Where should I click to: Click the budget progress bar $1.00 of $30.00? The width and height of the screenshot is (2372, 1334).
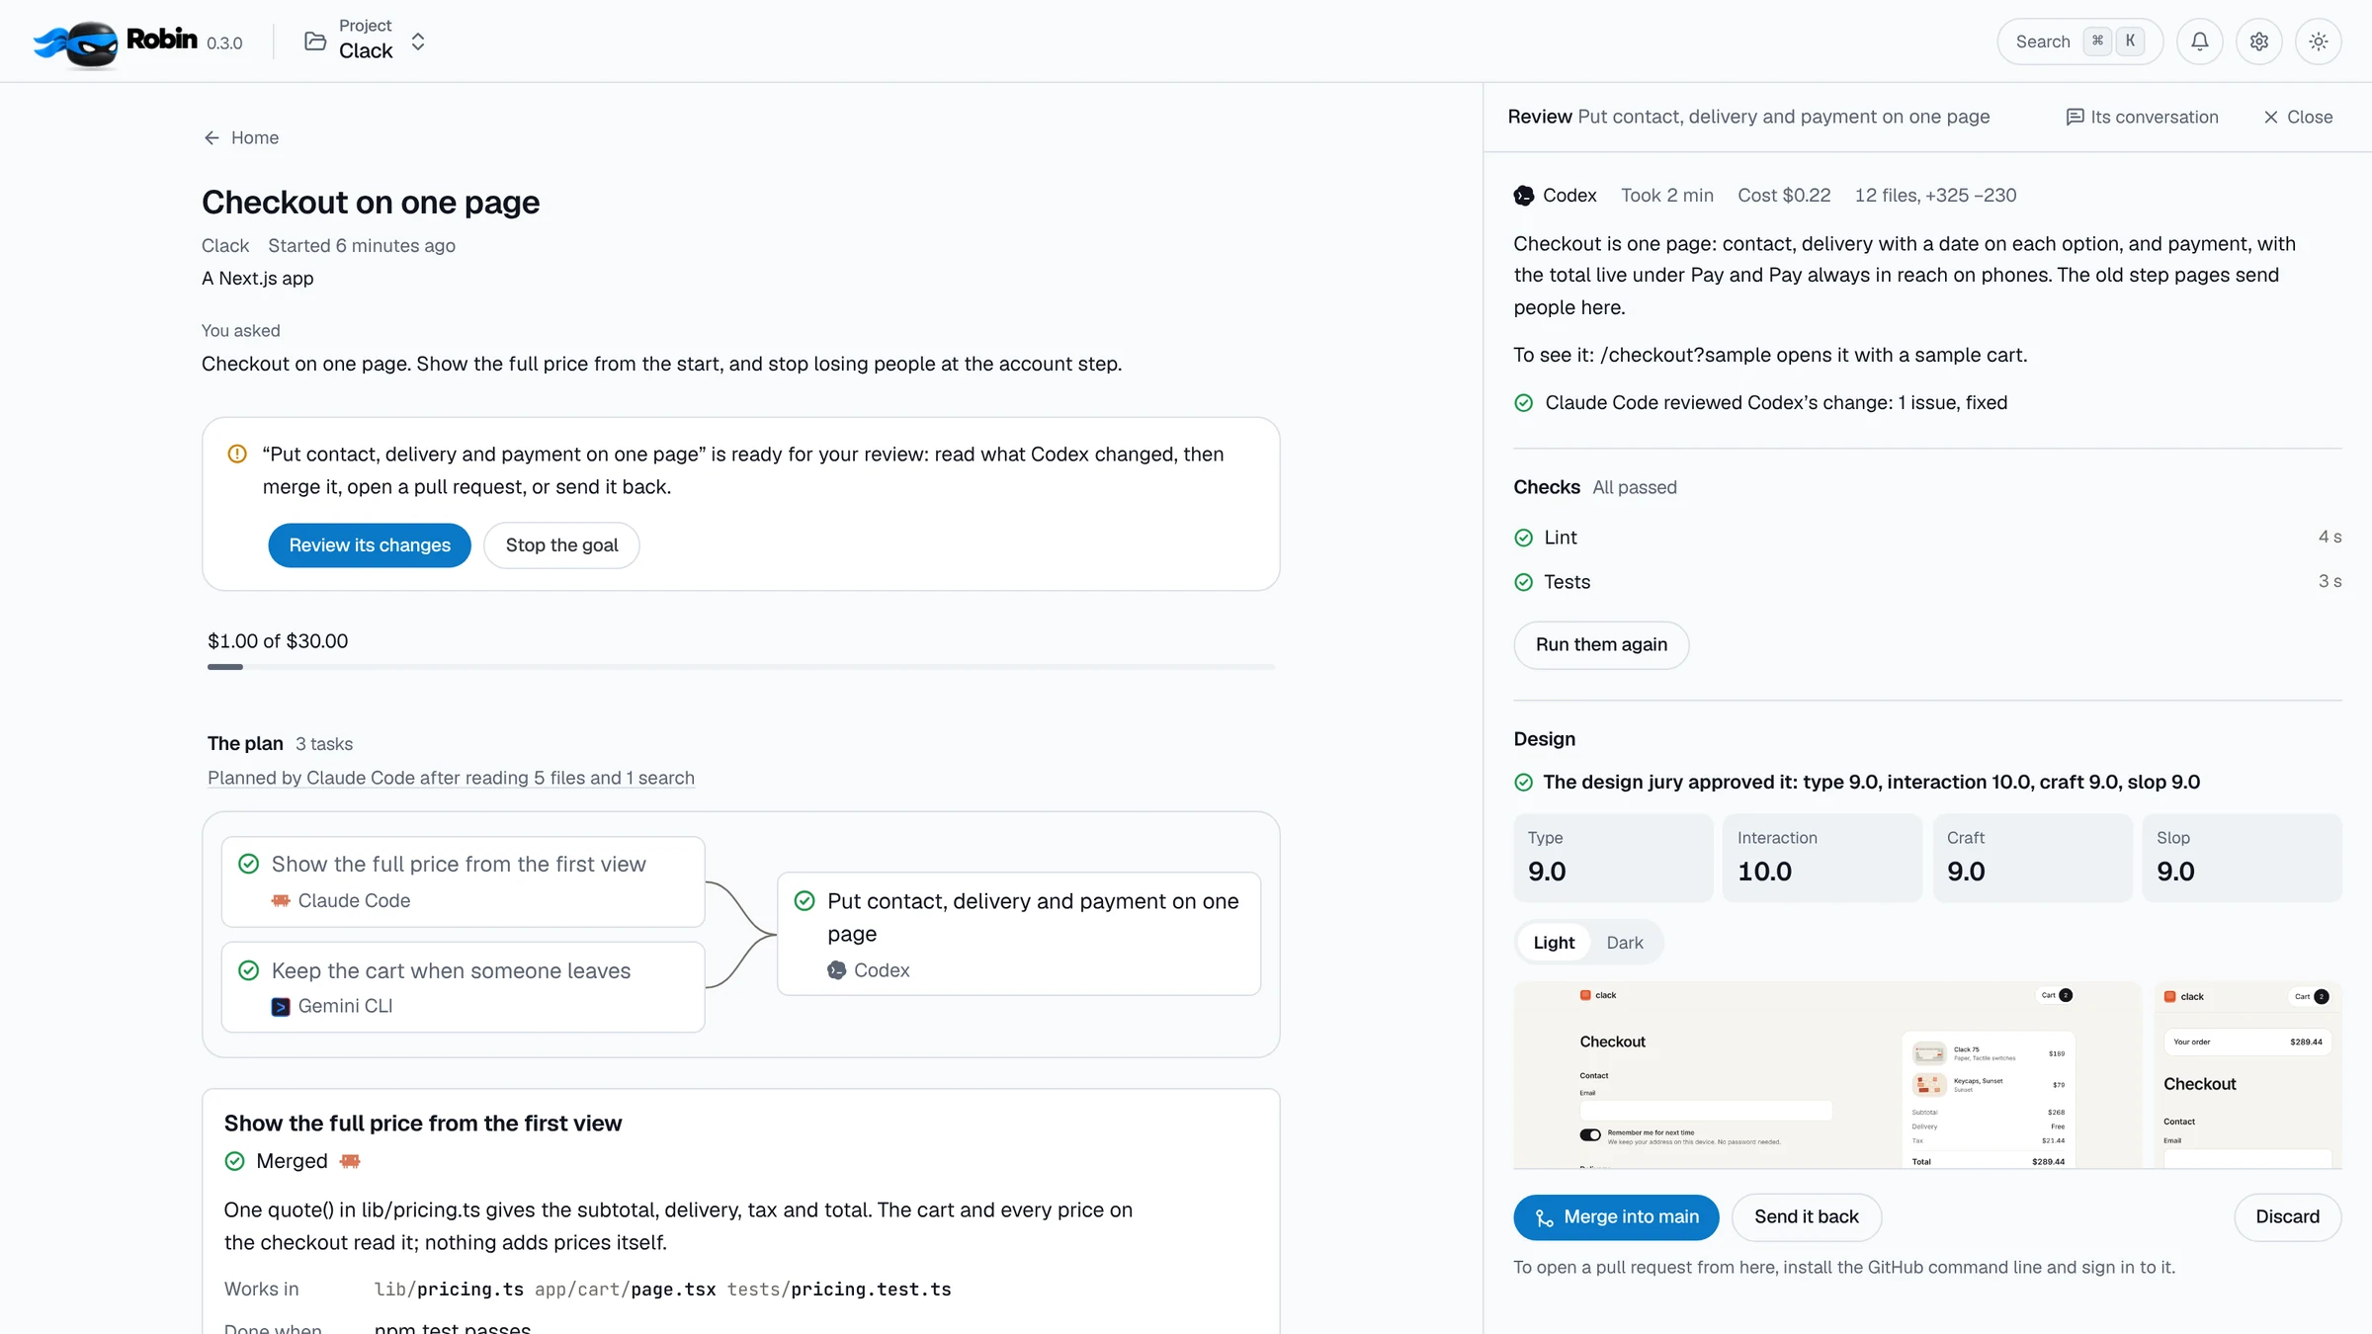(741, 667)
